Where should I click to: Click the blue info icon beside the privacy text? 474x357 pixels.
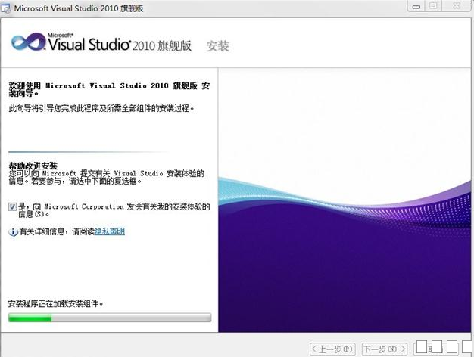[13, 231]
